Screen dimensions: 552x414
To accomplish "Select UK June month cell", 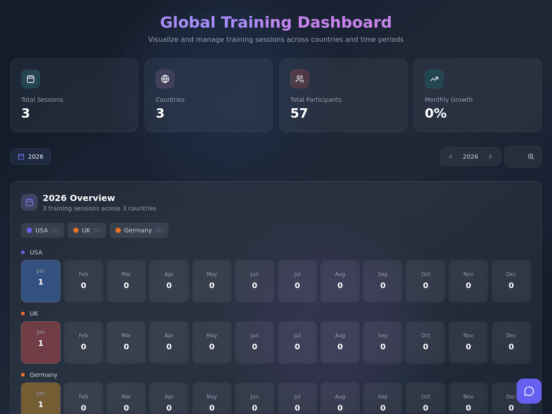I will click(x=254, y=342).
